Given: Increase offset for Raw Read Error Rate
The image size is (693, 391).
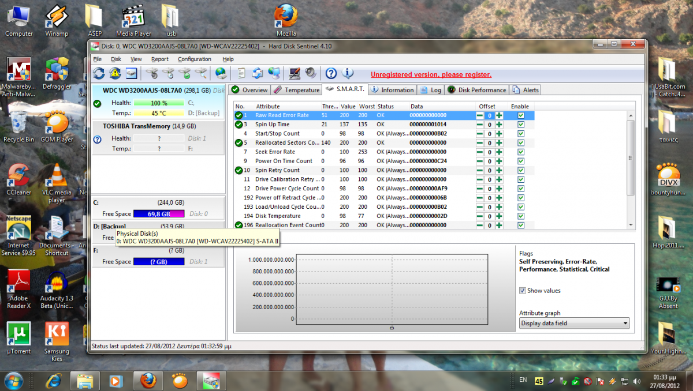Looking at the screenshot, I should [499, 115].
